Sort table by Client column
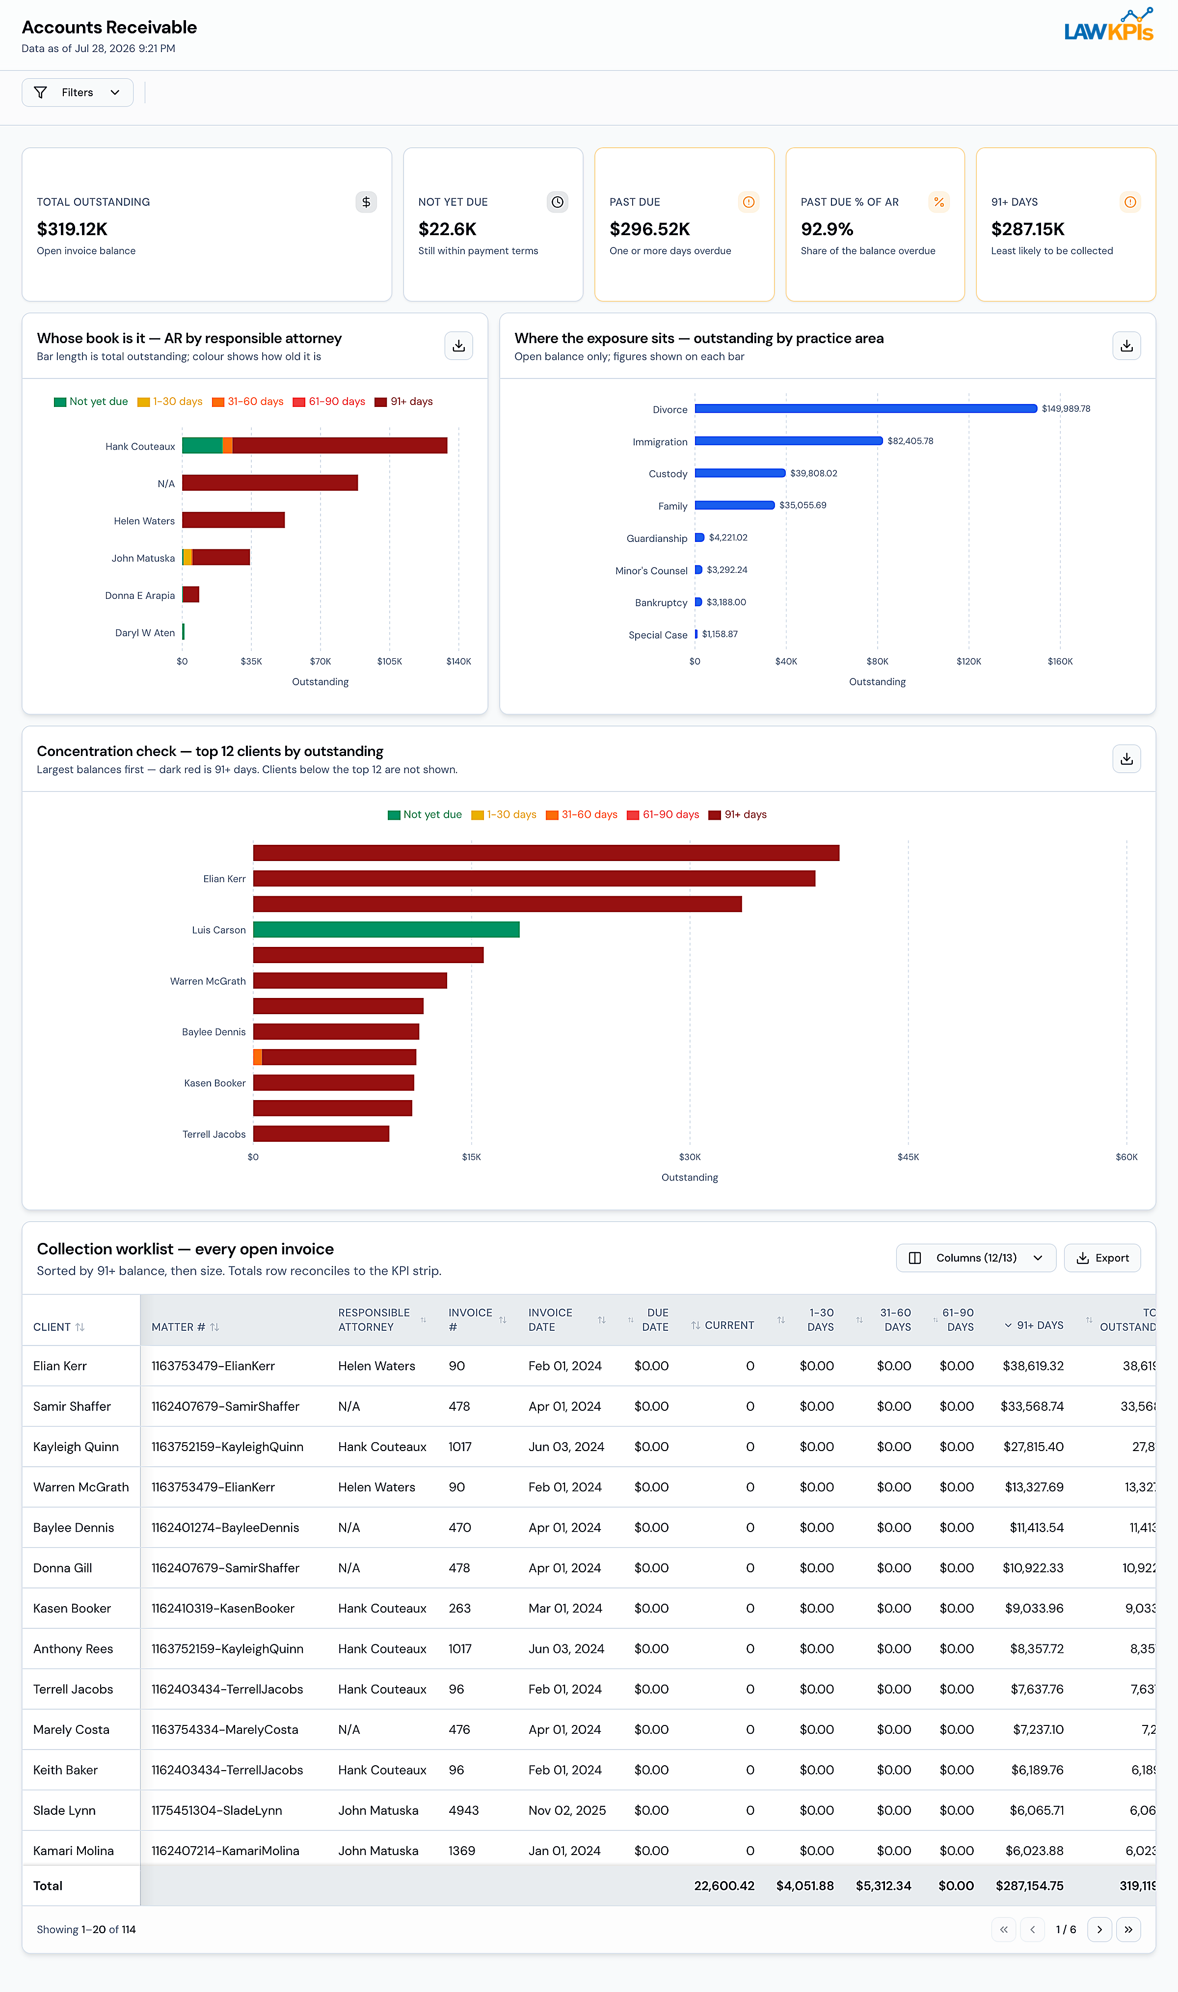Image resolution: width=1178 pixels, height=1992 pixels. click(x=59, y=1327)
